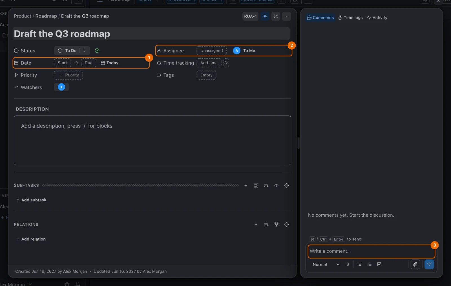Insert bulleted list in comment editor
This screenshot has width=451, height=286.
coord(360,264)
